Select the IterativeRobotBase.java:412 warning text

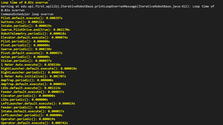pos(108,8)
